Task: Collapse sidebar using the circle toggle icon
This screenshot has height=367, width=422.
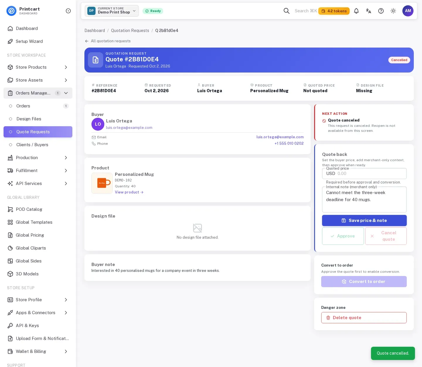Action: (68, 11)
